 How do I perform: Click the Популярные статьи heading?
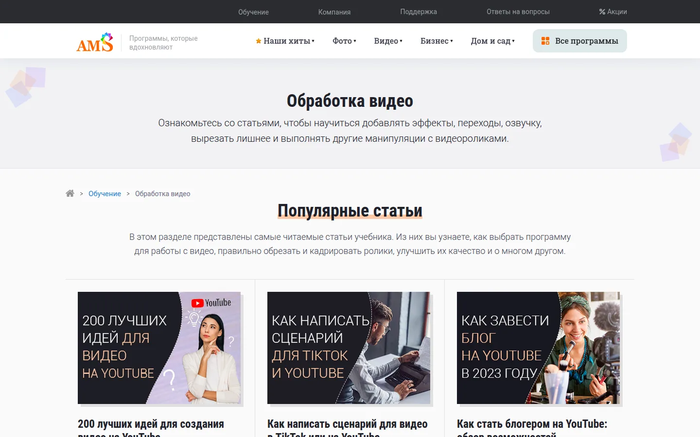350,211
